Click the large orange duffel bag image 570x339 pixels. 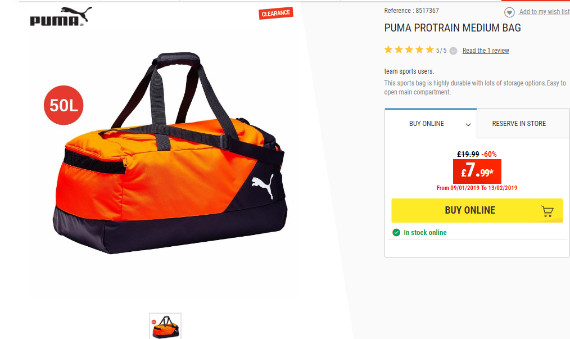click(170, 153)
